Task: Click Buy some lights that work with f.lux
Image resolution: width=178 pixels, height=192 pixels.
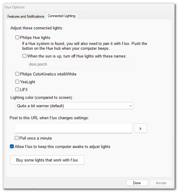Action: tap(47, 160)
